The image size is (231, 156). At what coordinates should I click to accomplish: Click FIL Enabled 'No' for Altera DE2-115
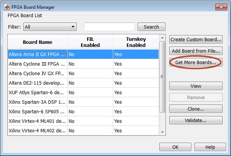pyautogui.click(x=90, y=83)
